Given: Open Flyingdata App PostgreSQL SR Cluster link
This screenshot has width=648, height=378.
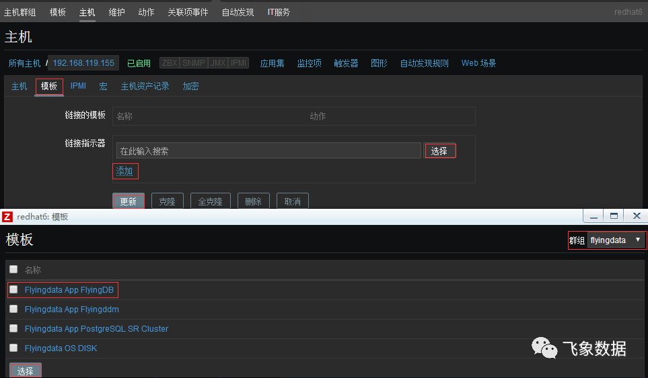Looking at the screenshot, I should (x=96, y=328).
